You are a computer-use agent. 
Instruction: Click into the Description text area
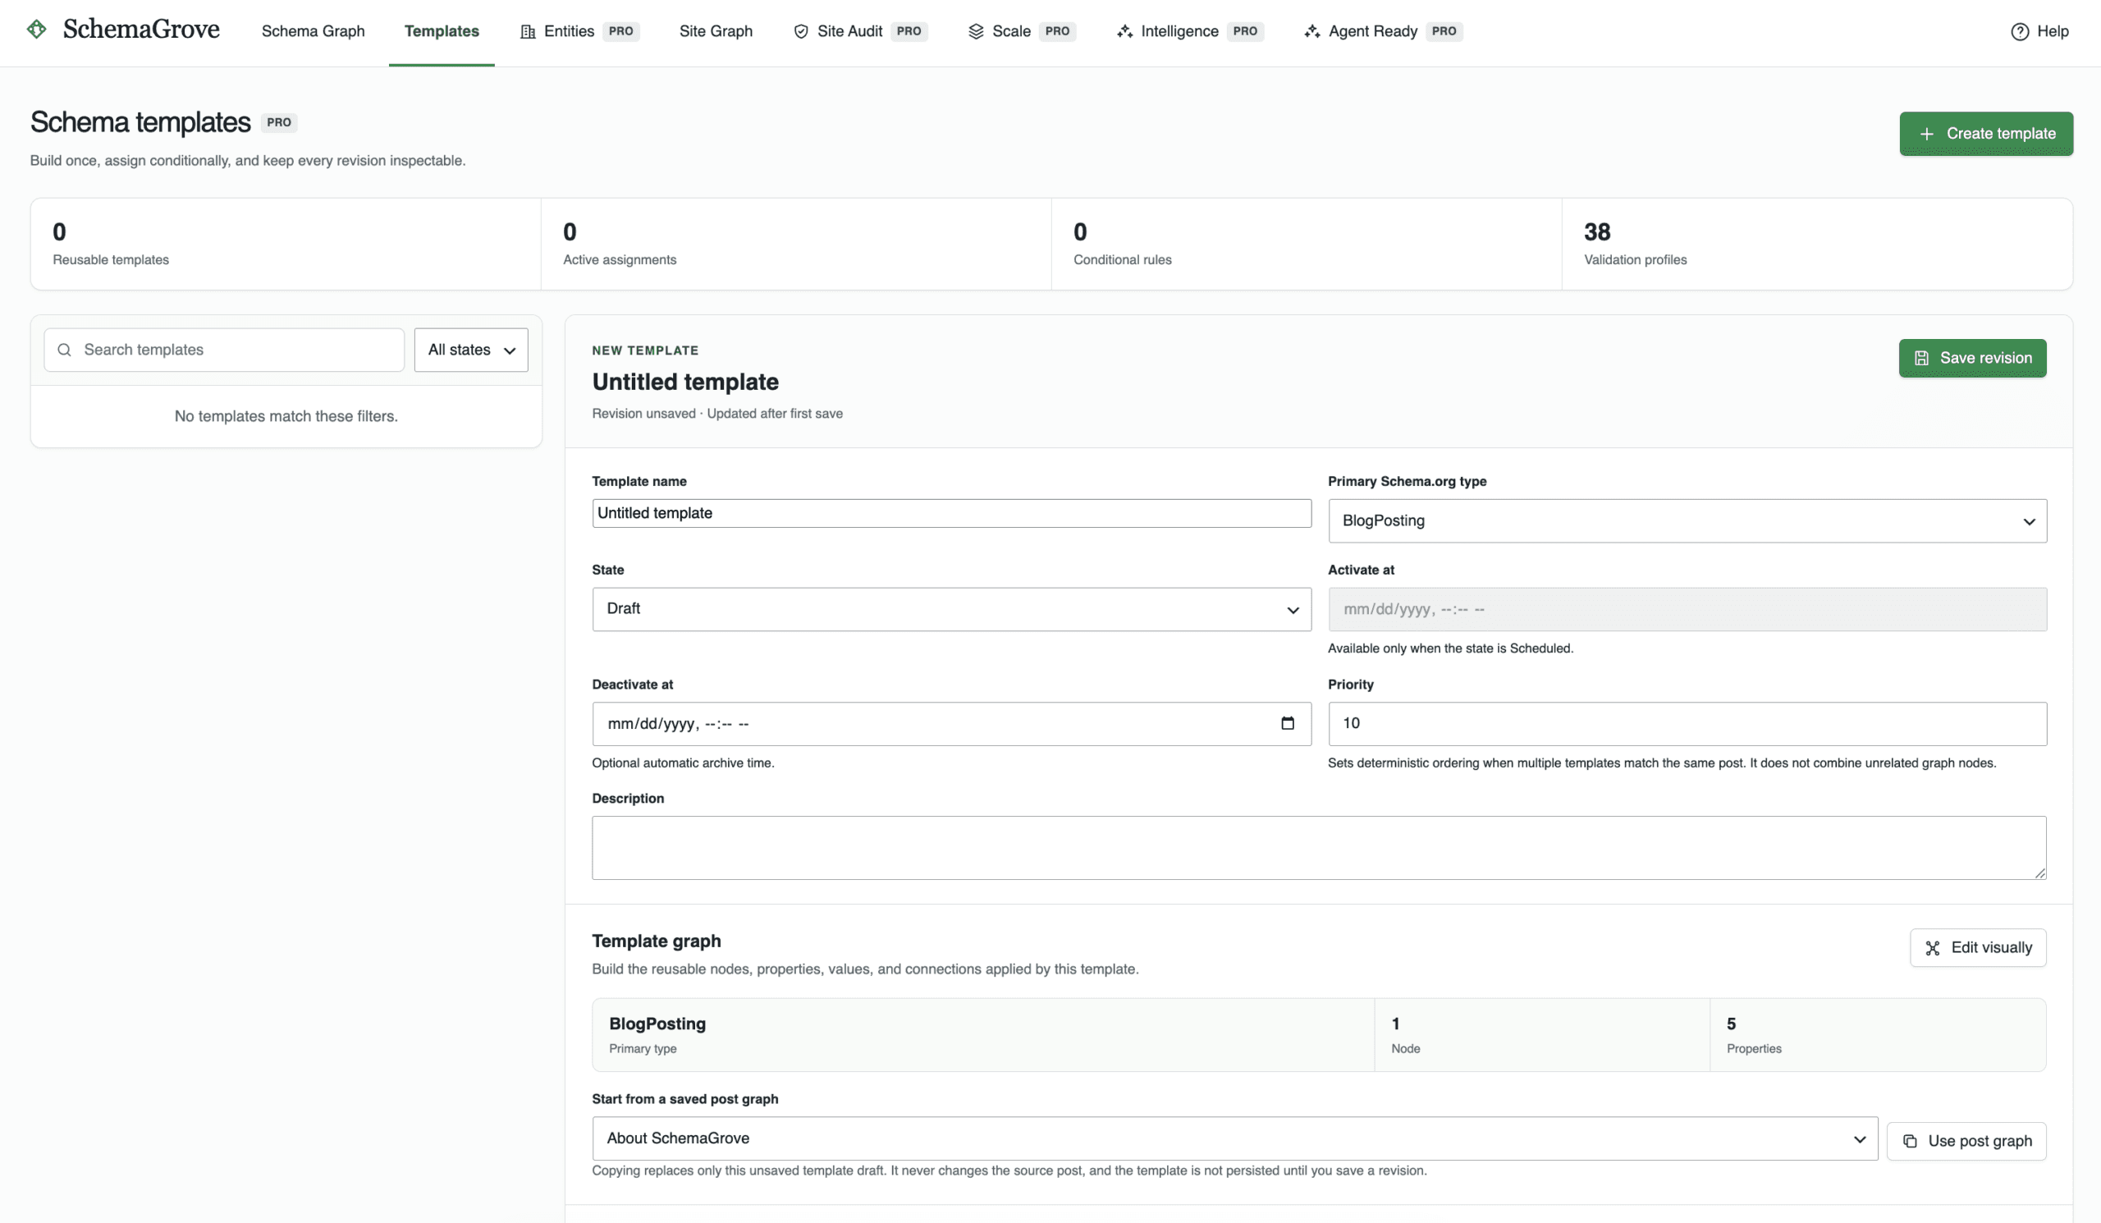(1319, 848)
